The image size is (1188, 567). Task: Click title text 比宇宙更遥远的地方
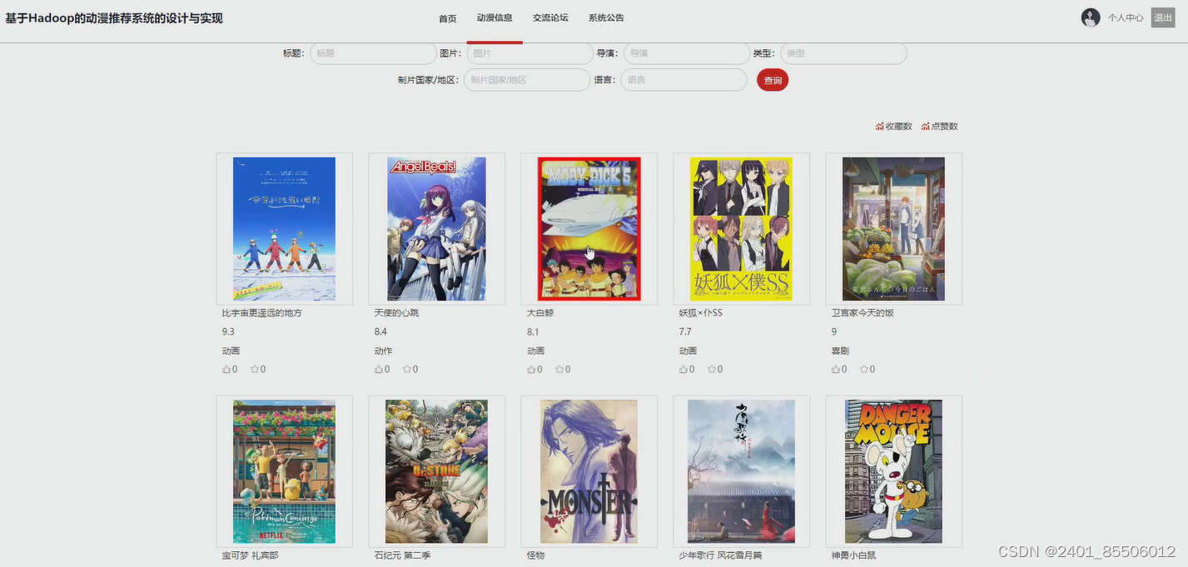[262, 313]
